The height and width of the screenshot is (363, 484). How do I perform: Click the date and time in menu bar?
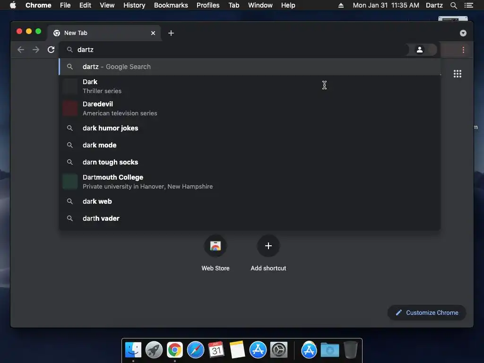point(386,5)
